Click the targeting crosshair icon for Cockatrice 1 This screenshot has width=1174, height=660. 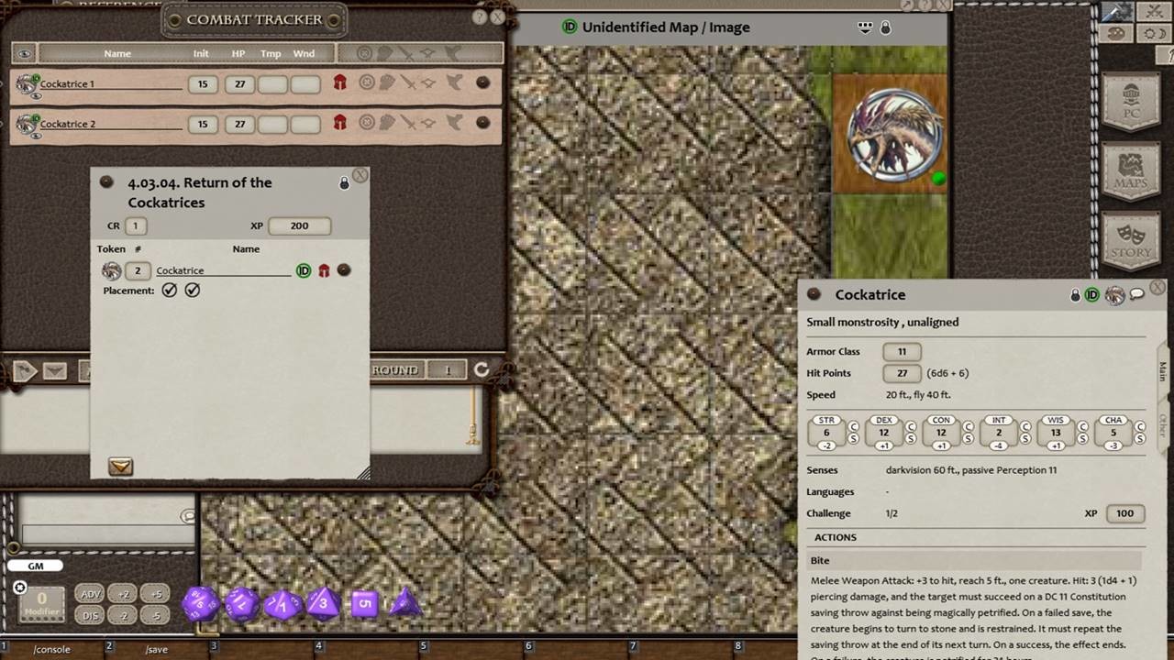point(365,82)
